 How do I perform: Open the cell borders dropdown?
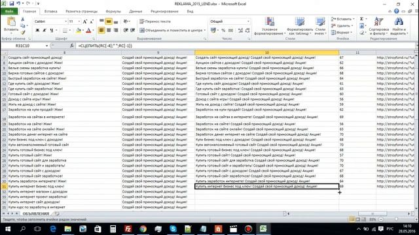[x=70, y=31]
